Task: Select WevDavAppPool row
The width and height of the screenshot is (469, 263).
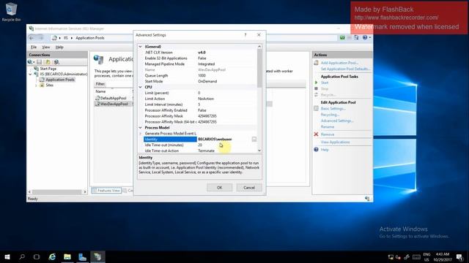Action: coord(113,104)
